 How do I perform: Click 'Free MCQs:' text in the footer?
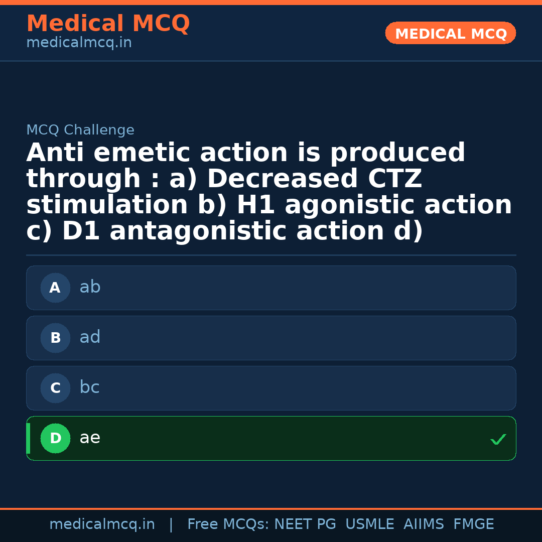pos(228,524)
